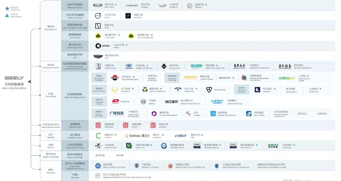Click the "Geely Auto Group" cell

click(75, 6)
